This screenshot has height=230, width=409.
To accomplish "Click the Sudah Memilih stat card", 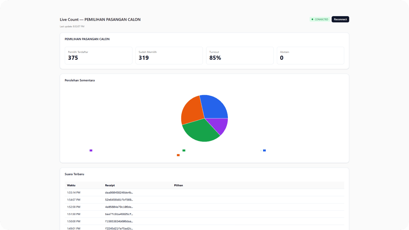I will click(x=169, y=56).
